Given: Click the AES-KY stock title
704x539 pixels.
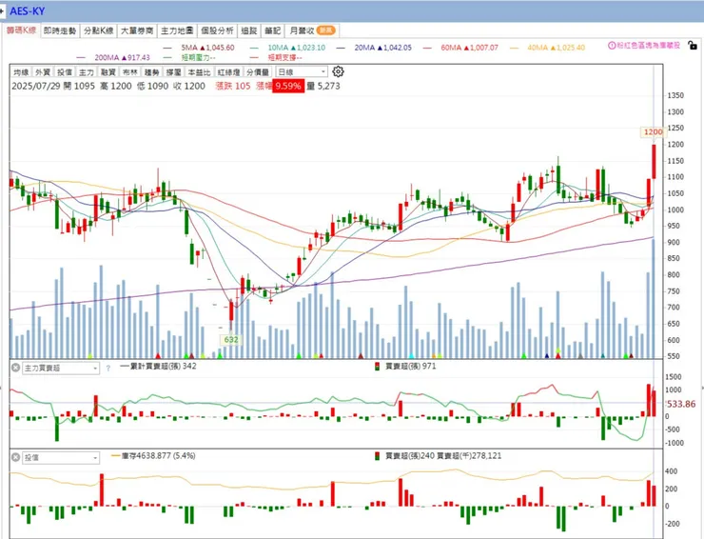Looking at the screenshot, I should point(28,10).
